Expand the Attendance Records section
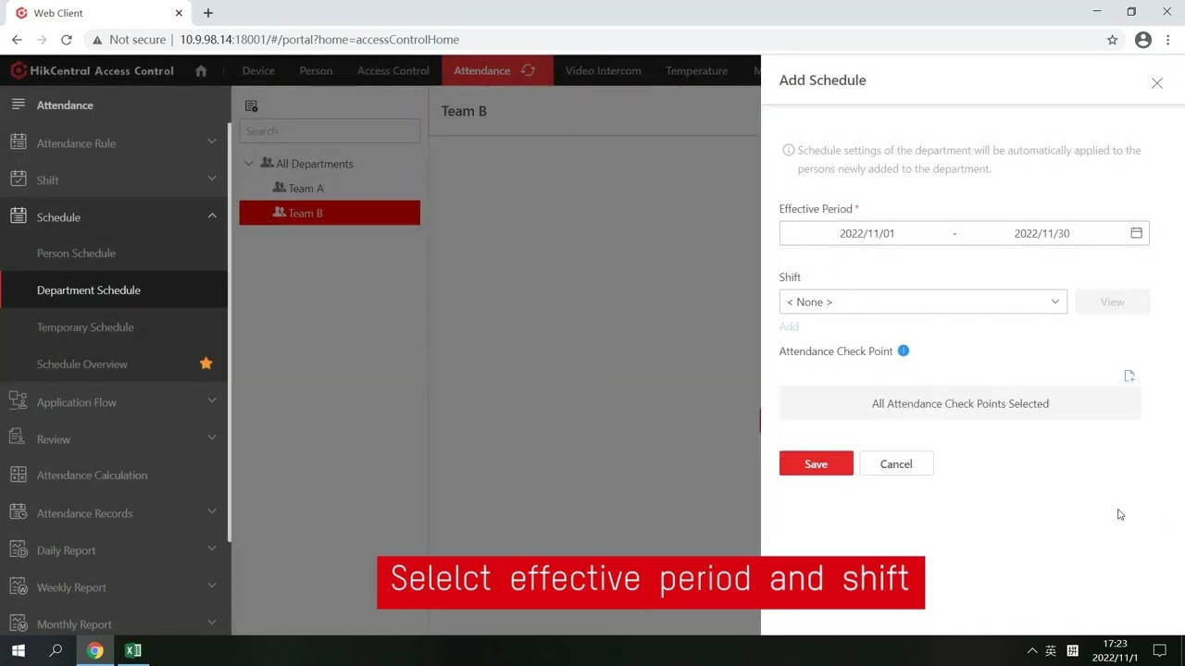Image resolution: width=1185 pixels, height=666 pixels. point(212,512)
